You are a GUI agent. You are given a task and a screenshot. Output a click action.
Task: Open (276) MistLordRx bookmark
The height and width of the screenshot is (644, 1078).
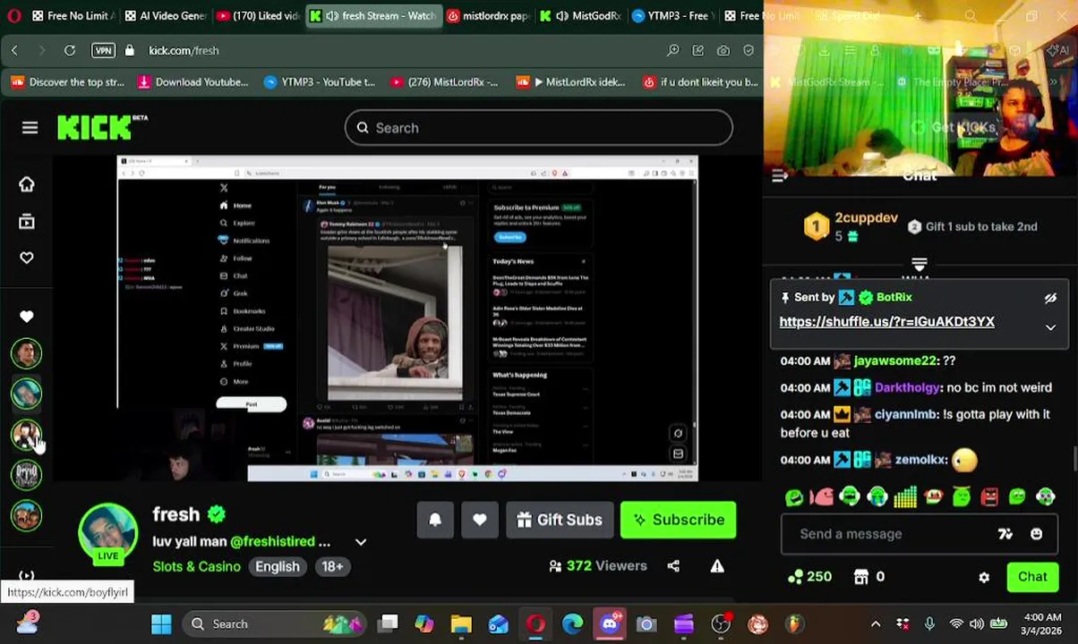click(x=444, y=82)
